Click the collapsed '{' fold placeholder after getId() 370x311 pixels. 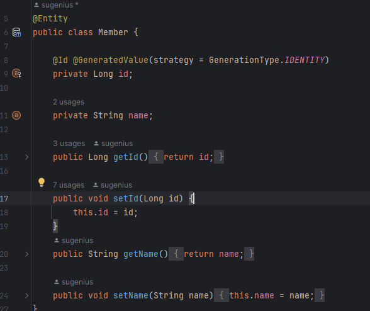click(x=156, y=157)
